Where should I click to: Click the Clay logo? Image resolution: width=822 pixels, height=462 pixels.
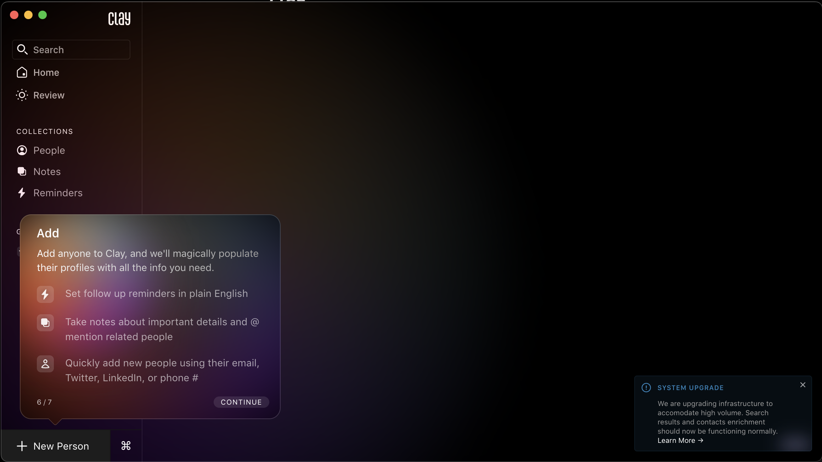pos(119,18)
